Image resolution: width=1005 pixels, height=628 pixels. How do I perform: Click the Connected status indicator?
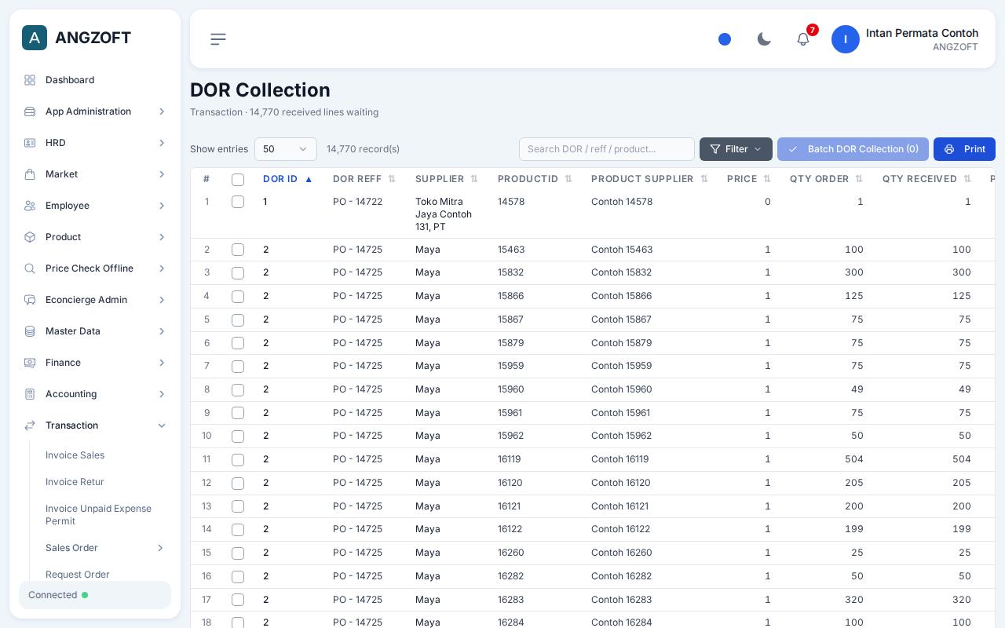click(x=95, y=595)
